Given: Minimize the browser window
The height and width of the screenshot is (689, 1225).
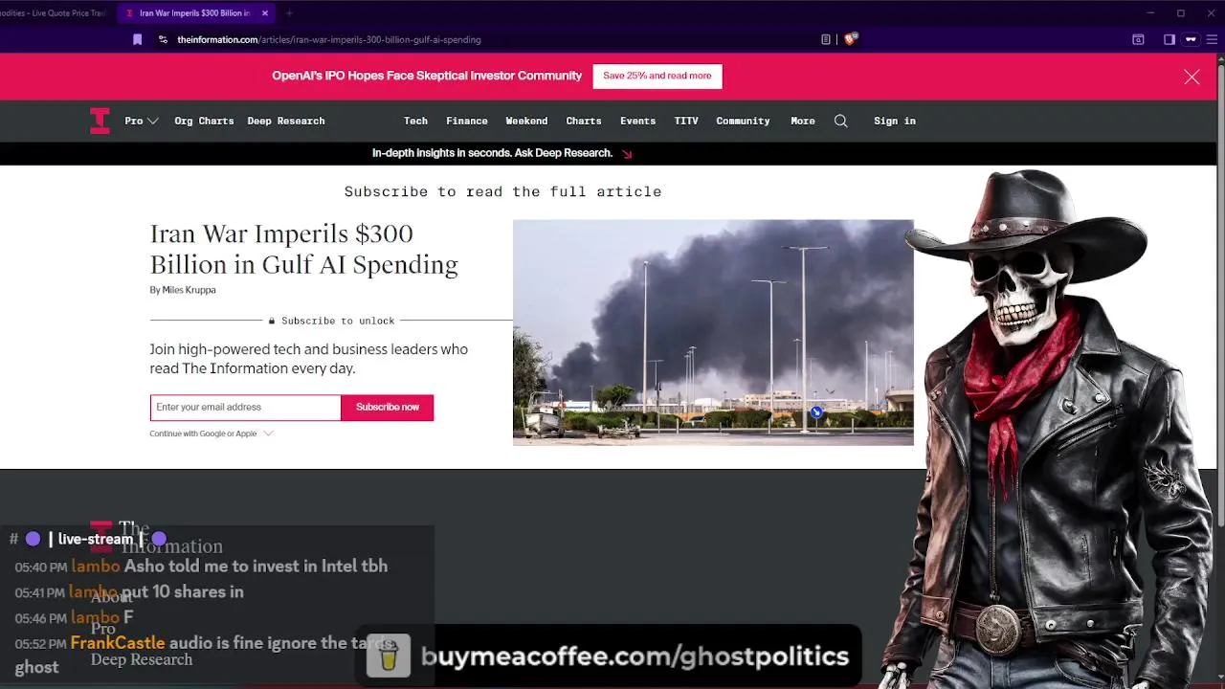Looking at the screenshot, I should tap(1150, 13).
